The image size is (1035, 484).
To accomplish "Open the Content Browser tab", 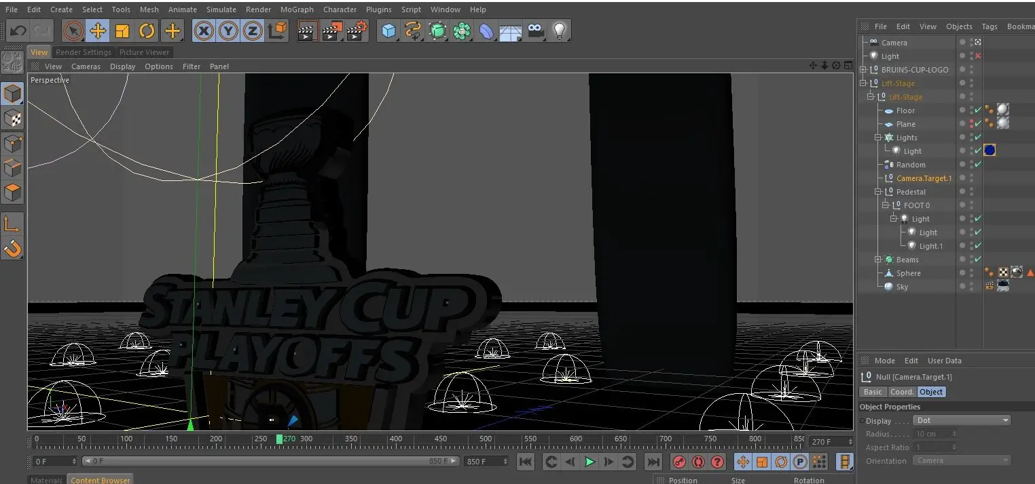I will [101, 479].
